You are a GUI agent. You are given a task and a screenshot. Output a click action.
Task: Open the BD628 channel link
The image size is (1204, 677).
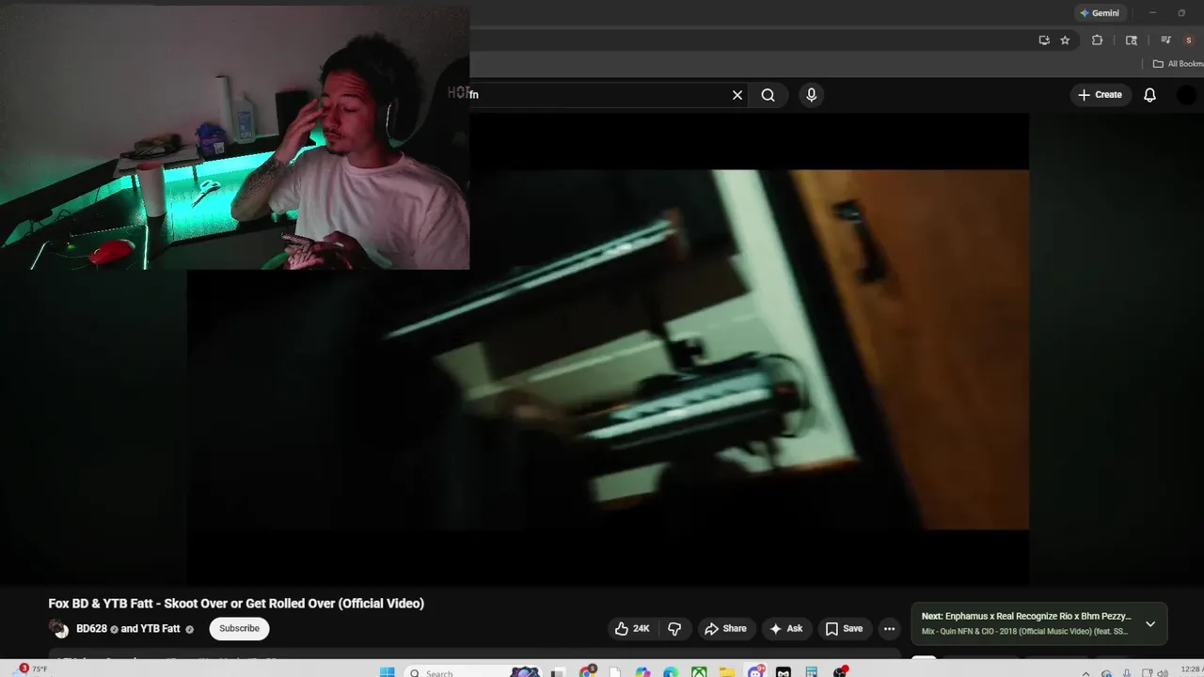point(91,629)
